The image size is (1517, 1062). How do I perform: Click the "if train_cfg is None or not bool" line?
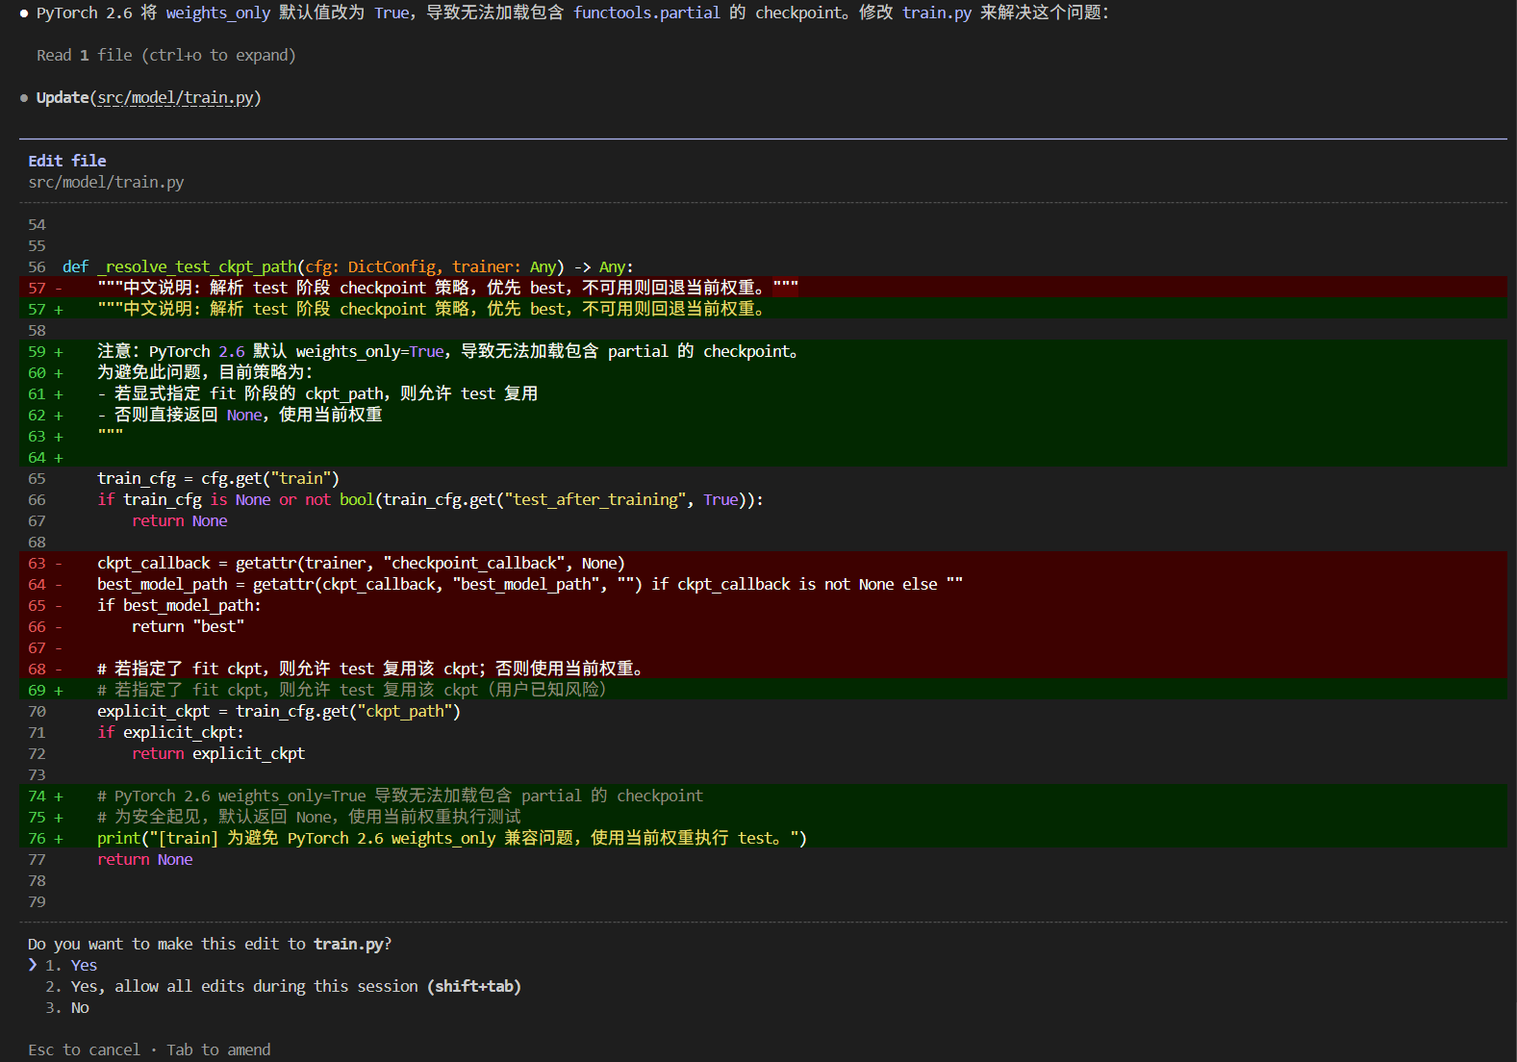pyautogui.click(x=430, y=499)
